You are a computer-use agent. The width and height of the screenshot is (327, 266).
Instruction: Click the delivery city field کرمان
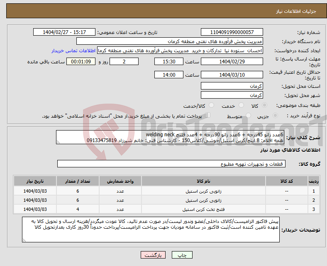tap(232, 95)
